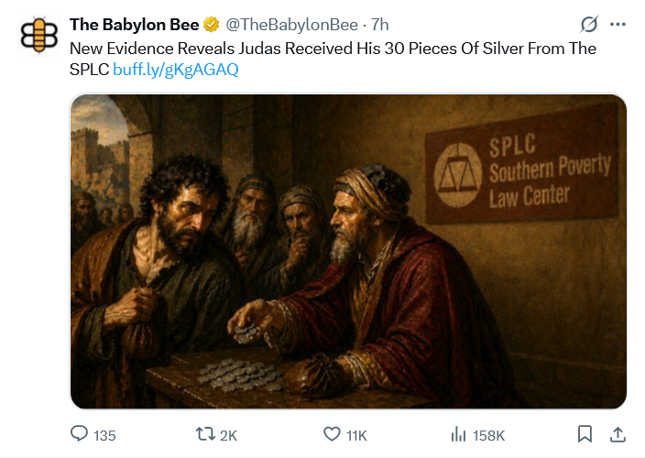
Task: Open the Judas silver coins image
Action: (x=348, y=250)
